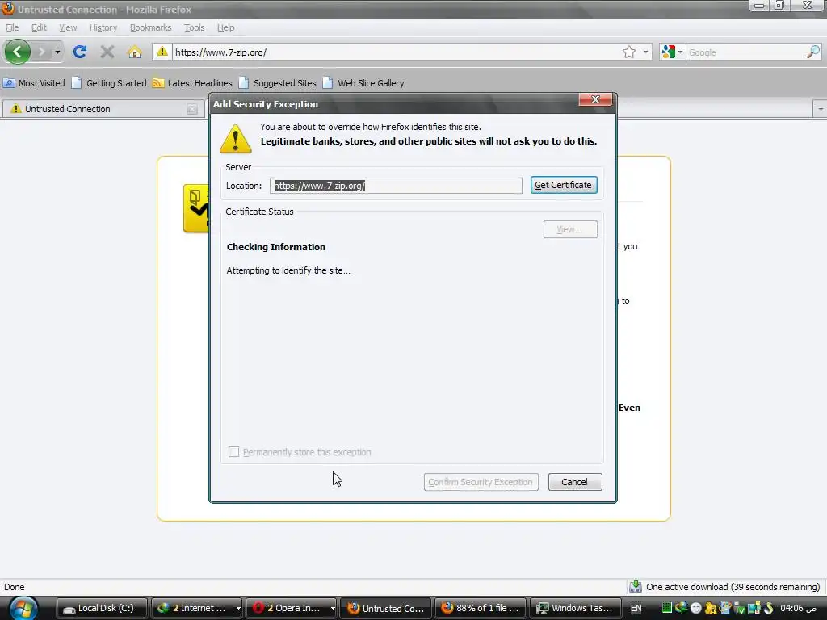Click the yellow warning triangle in the dialog
This screenshot has height=620, width=827.
[235, 139]
